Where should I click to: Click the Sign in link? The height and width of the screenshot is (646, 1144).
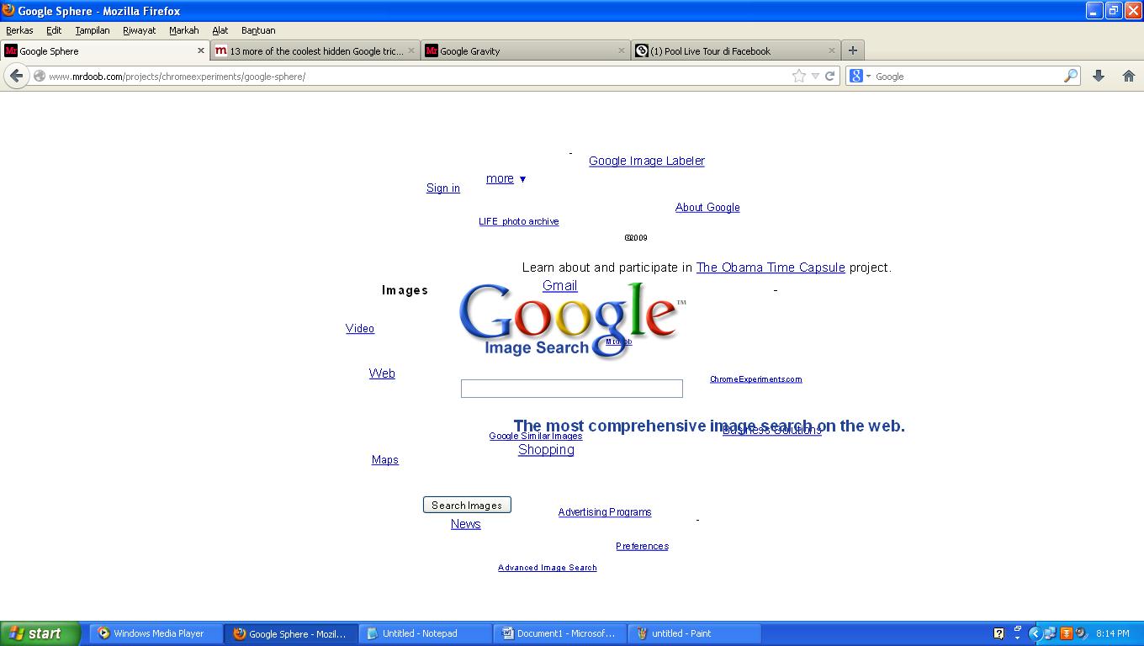[x=443, y=188]
